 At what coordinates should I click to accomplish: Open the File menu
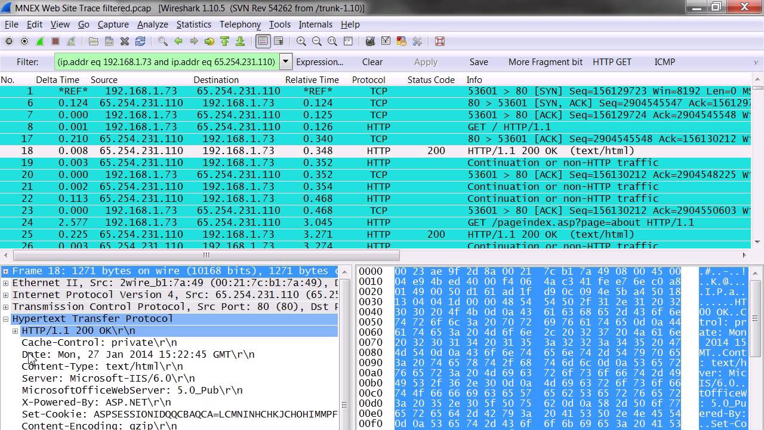pos(11,24)
